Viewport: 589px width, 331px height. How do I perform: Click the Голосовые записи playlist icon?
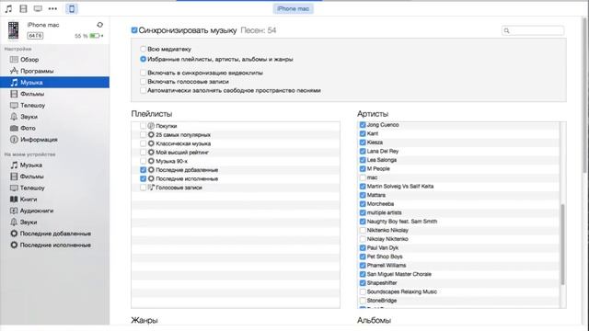tap(151, 188)
